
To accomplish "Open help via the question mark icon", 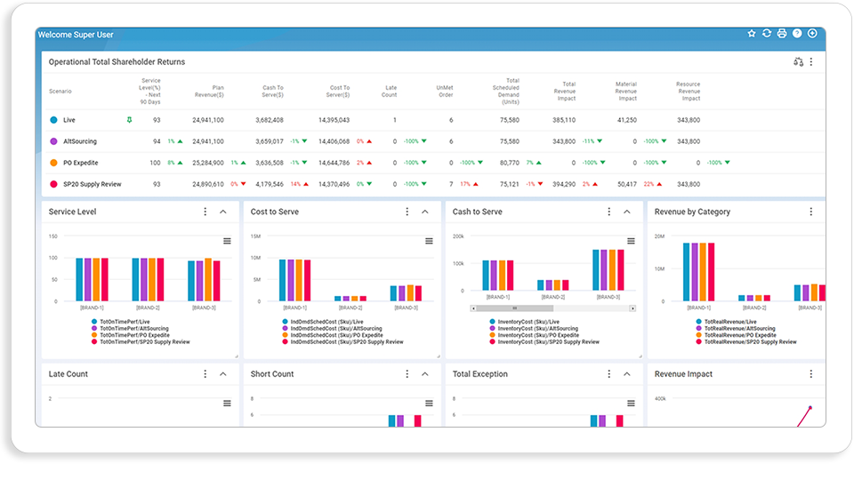I will pyautogui.click(x=797, y=34).
